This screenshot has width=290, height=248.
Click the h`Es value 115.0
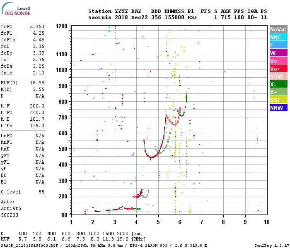[37, 126]
